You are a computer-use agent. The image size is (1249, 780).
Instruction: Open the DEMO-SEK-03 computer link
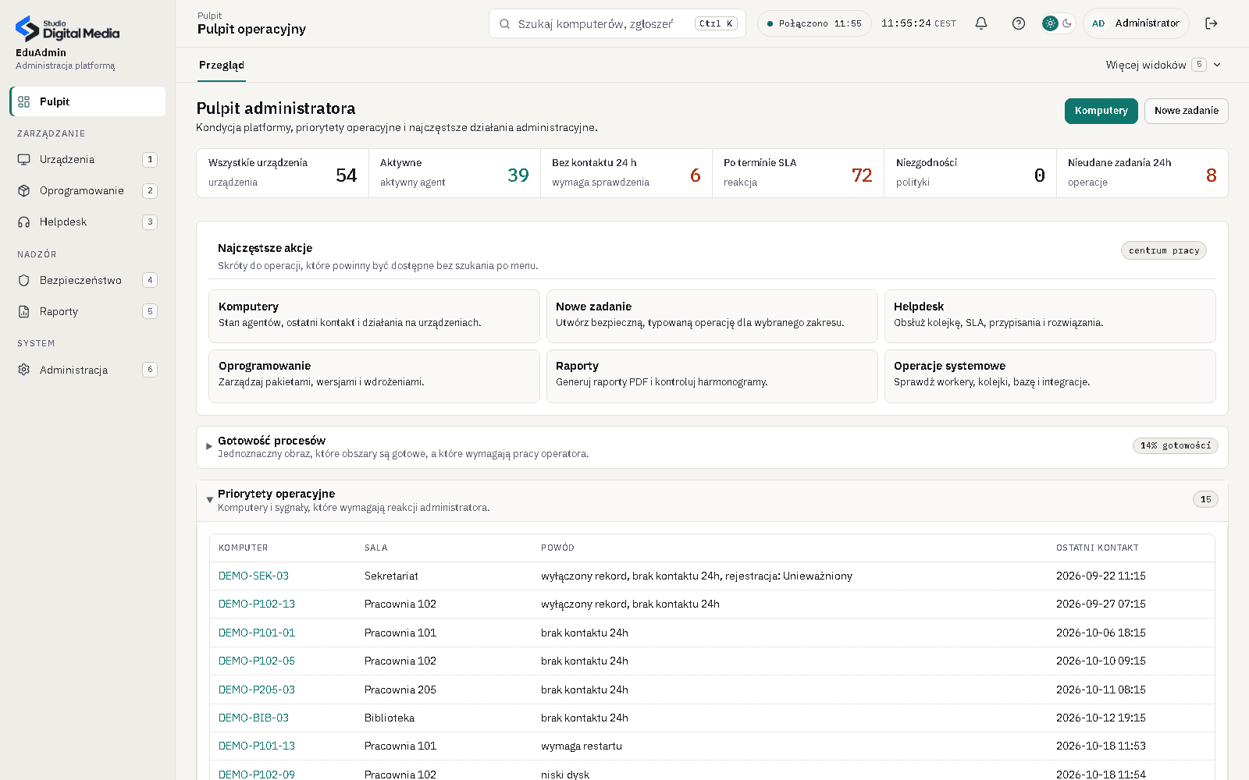pyautogui.click(x=254, y=576)
